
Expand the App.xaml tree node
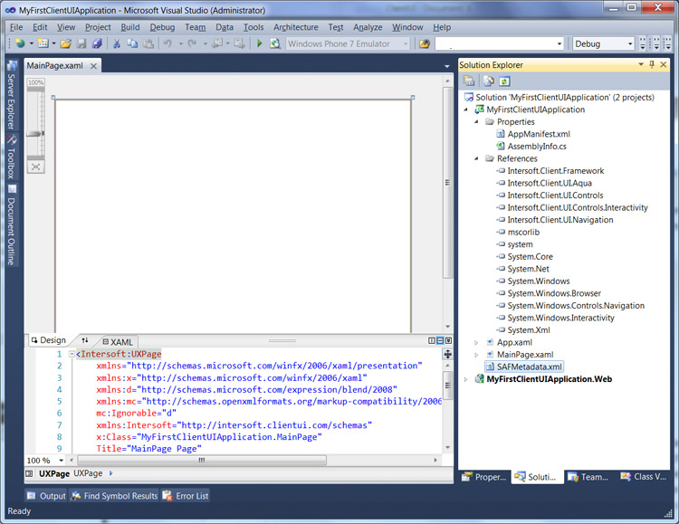(x=477, y=342)
